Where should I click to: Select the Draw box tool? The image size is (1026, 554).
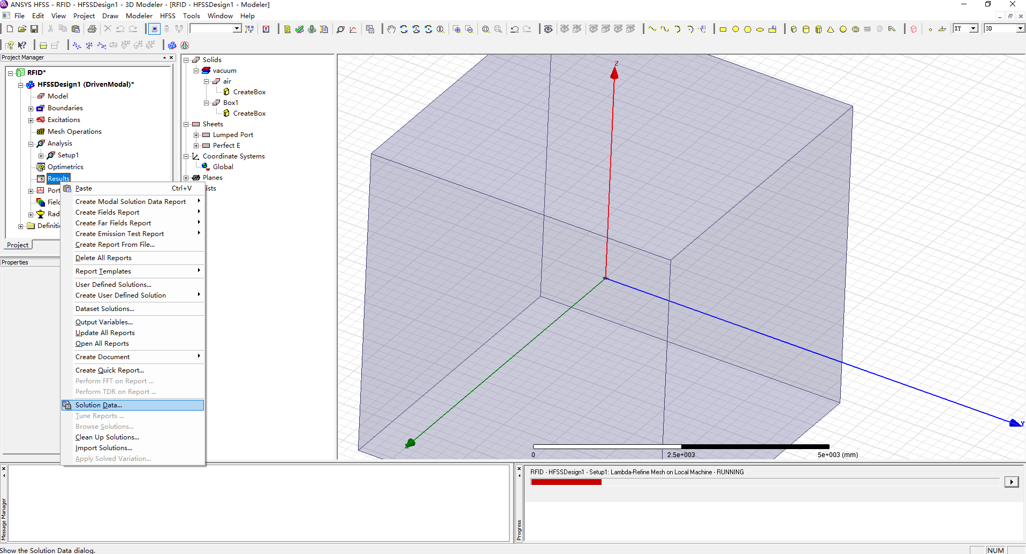coord(794,29)
